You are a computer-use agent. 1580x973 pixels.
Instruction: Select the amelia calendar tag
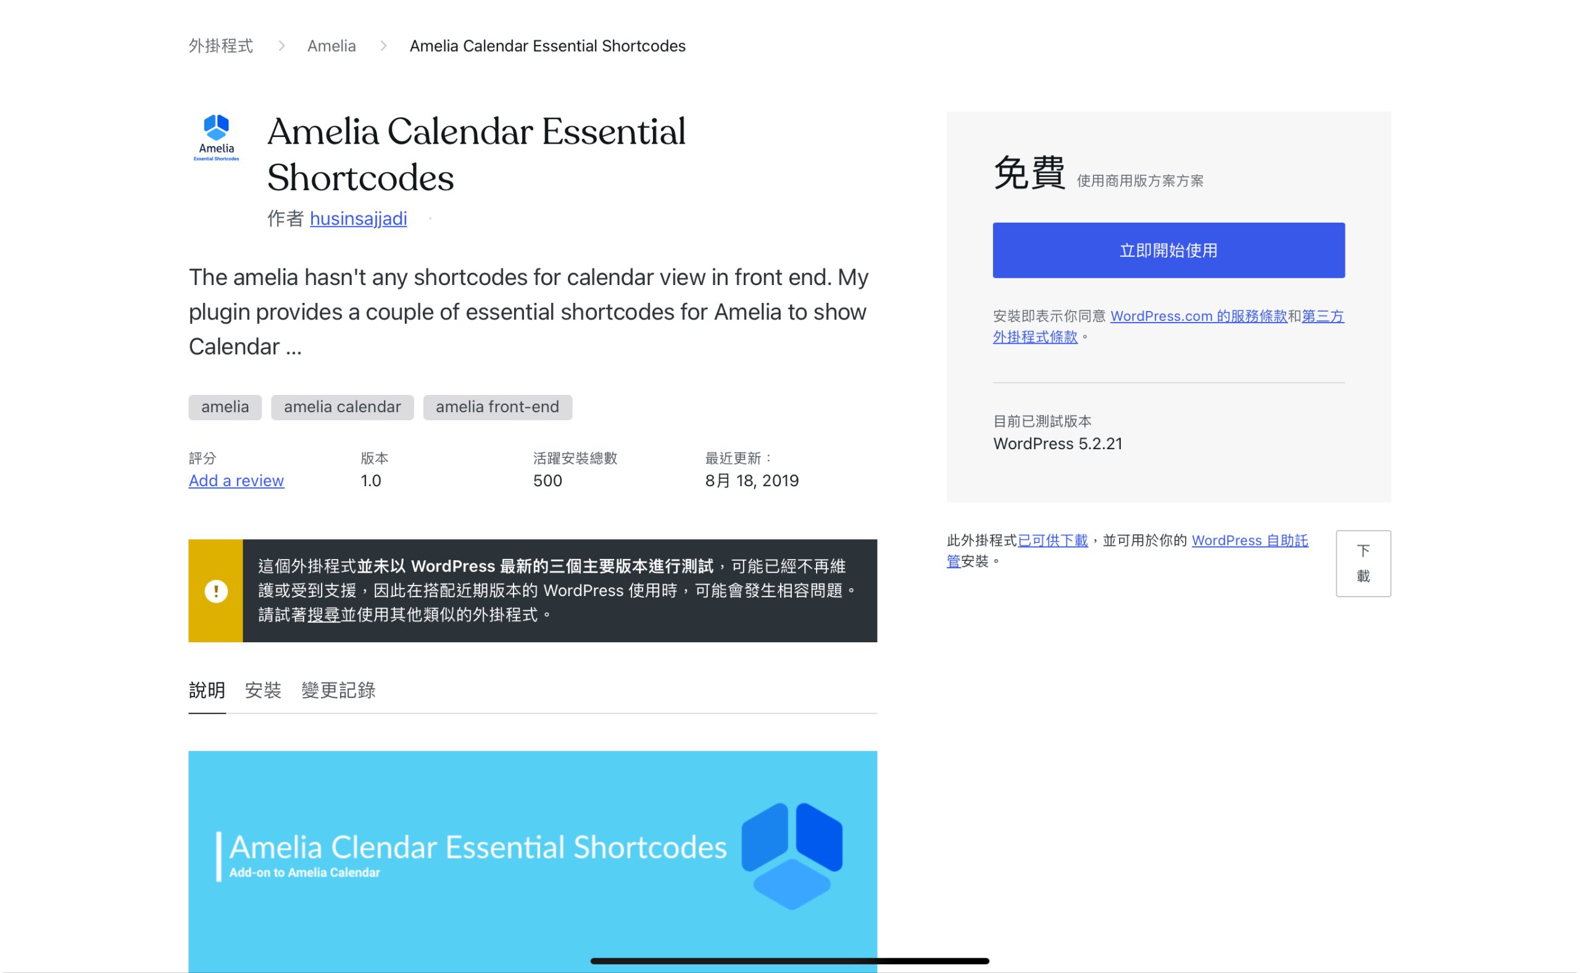[x=343, y=407]
